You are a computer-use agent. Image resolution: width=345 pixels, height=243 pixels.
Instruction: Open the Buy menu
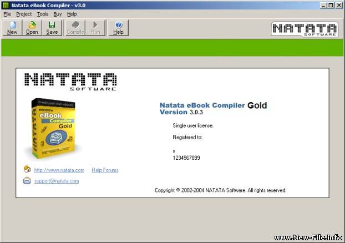click(x=58, y=14)
